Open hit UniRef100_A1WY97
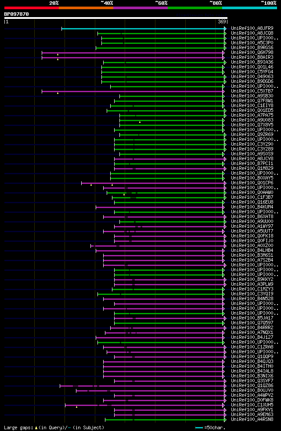The height and width of the screenshot is (431, 281). (x=252, y=226)
